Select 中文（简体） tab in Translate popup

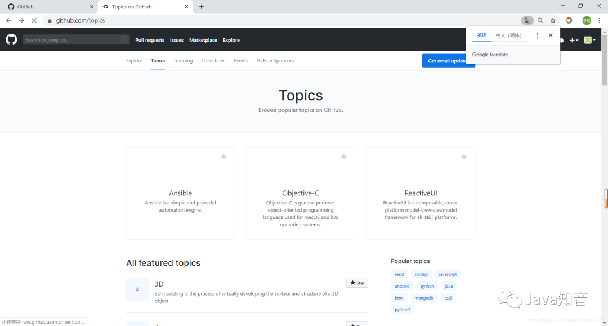(x=508, y=35)
